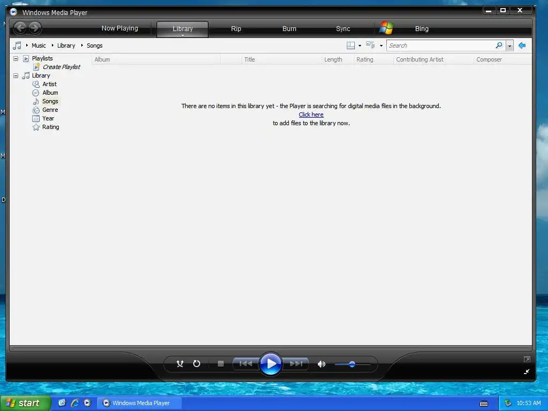Click the large Play button
Screen dimensions: 548x411
pyautogui.click(x=270, y=364)
